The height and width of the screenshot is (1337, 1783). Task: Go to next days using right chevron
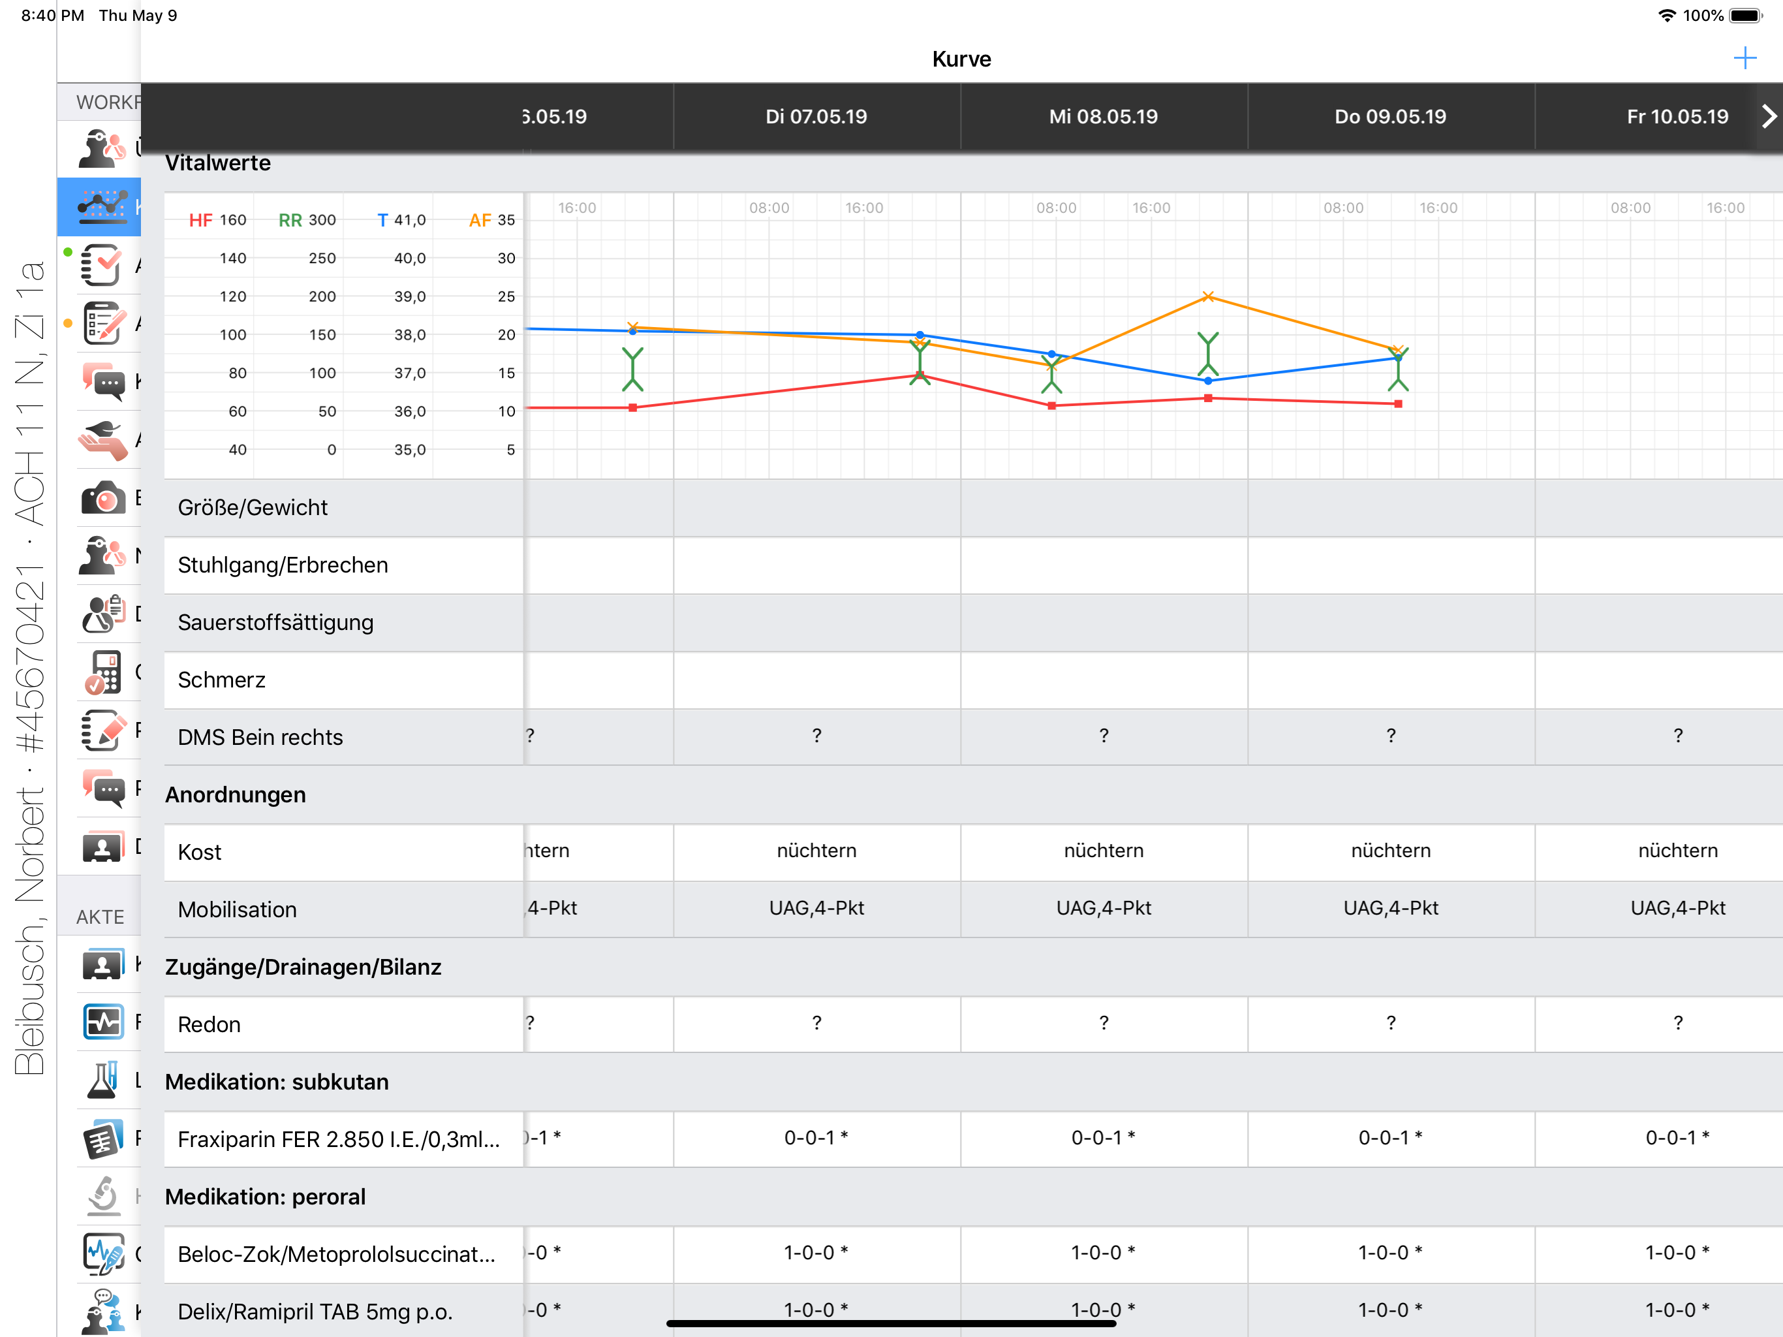click(x=1769, y=116)
